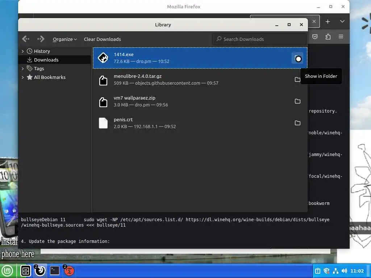
Task: Open a new tab in Firefox
Action: [x=328, y=21]
